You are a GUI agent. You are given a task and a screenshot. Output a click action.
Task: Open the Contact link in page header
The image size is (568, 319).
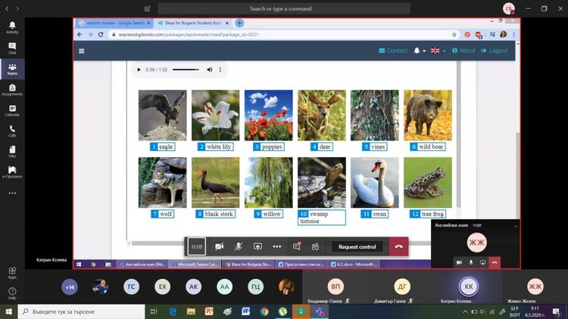tap(393, 51)
